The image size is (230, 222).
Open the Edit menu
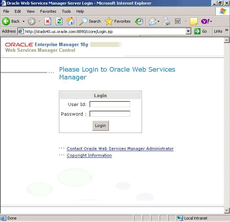[18, 11]
